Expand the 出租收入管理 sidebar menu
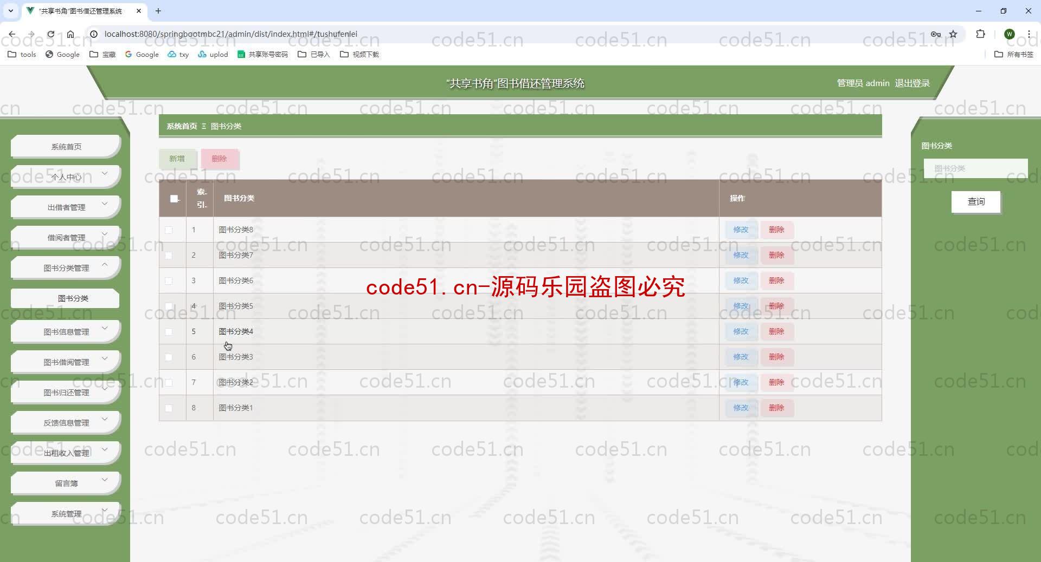This screenshot has width=1041, height=562. tap(65, 453)
